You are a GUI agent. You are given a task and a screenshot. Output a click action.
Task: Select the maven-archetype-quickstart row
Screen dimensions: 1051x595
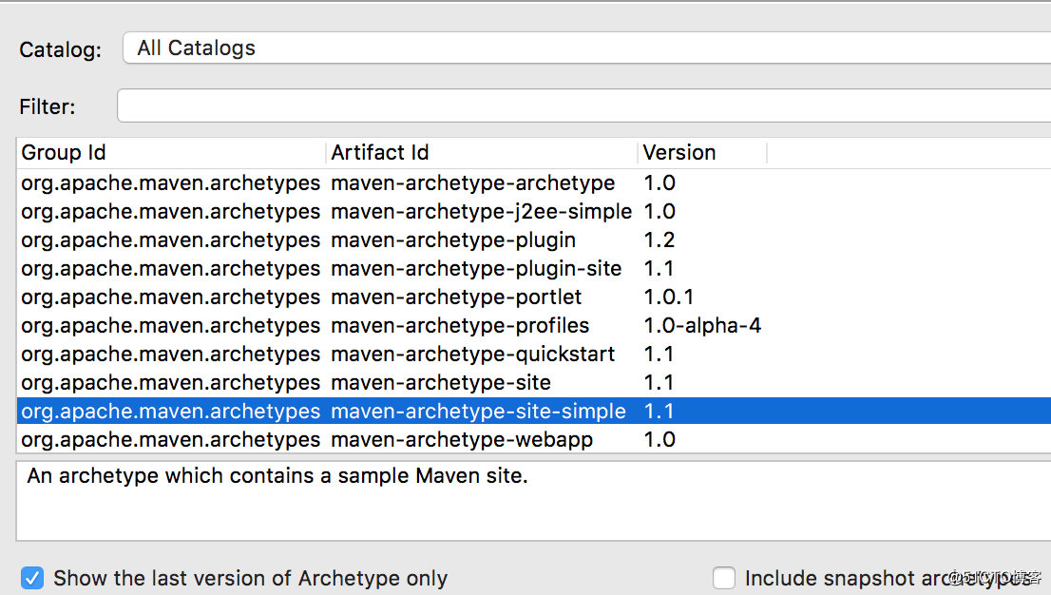tap(533, 355)
